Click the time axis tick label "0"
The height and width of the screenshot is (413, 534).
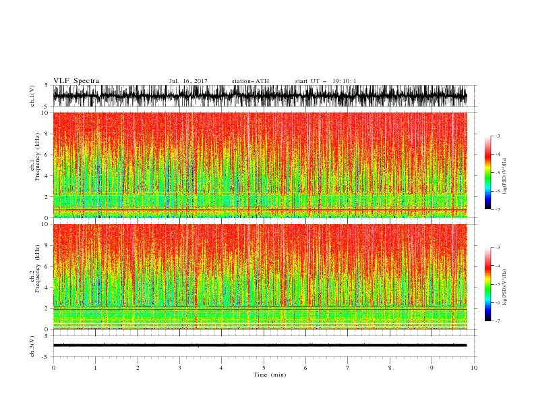click(x=53, y=368)
